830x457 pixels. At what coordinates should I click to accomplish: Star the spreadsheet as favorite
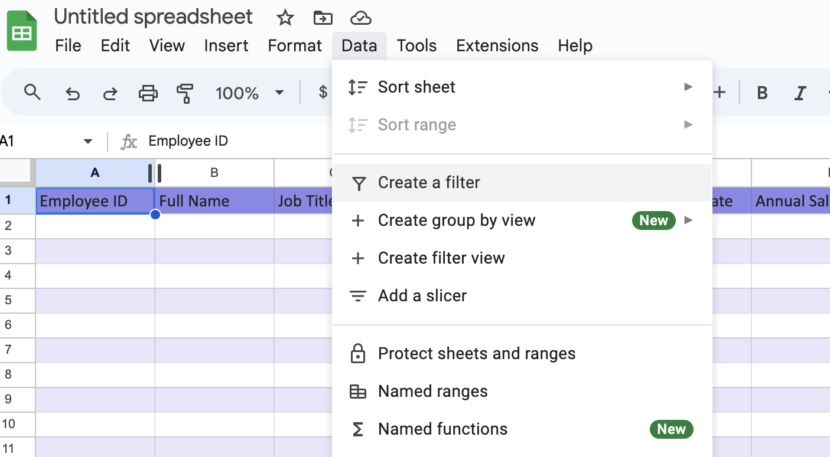coord(285,18)
